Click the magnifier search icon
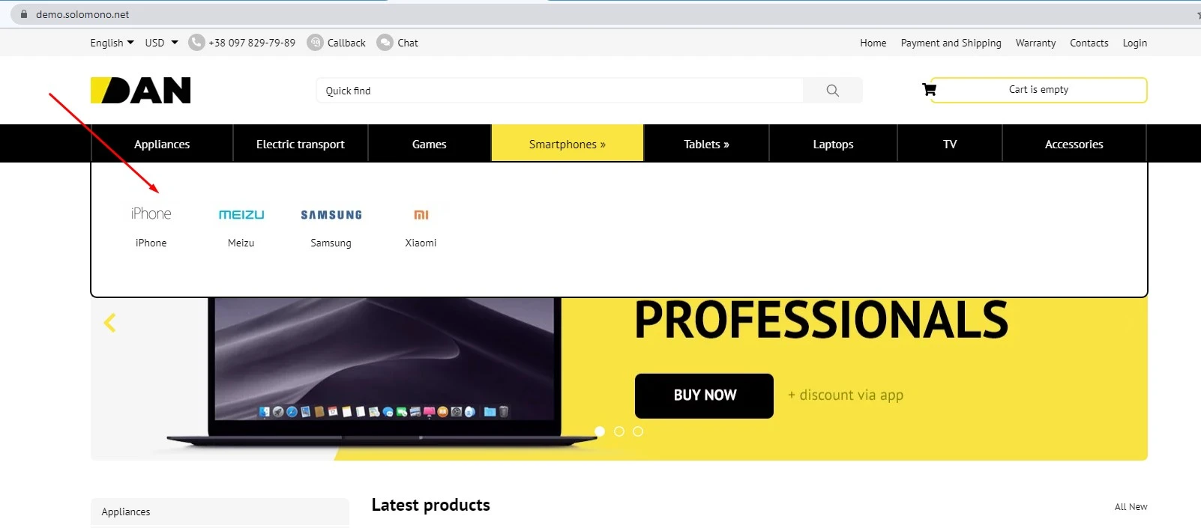The width and height of the screenshot is (1201, 528). 832,91
